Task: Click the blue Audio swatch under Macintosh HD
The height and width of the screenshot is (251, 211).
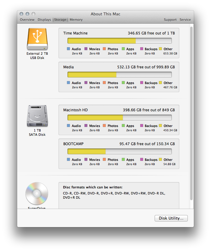Action: point(68,125)
